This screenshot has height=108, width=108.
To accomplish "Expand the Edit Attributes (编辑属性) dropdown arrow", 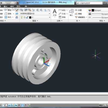I will [87, 17].
